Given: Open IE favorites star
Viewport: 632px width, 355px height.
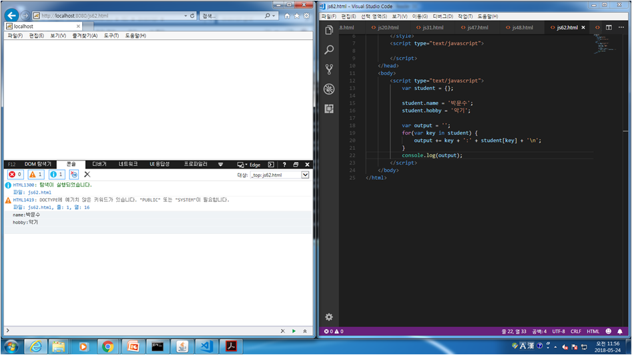Looking at the screenshot, I should pos(297,16).
